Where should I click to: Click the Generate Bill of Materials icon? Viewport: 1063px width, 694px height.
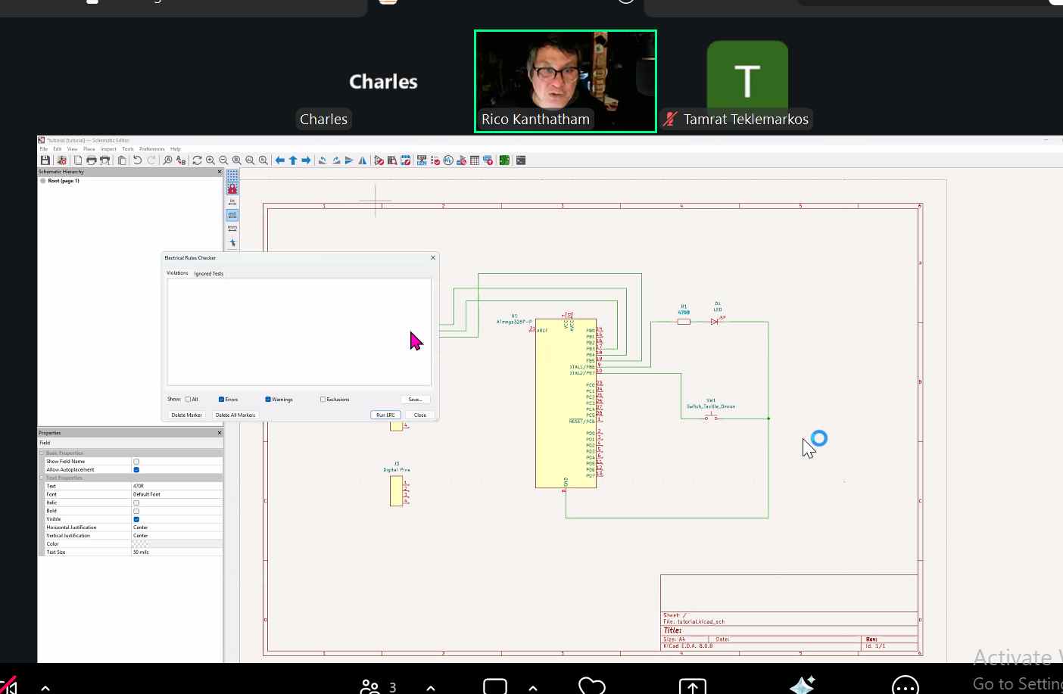coord(488,160)
